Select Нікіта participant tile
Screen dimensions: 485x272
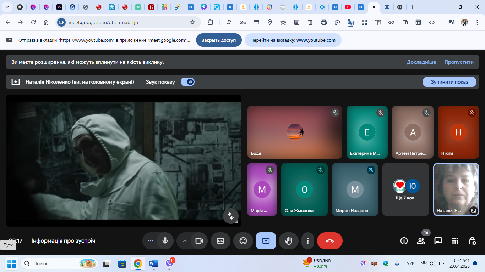coord(458,132)
